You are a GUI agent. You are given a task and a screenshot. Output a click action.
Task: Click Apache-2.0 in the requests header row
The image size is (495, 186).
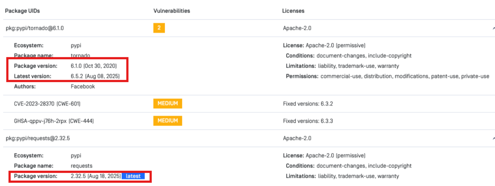coord(297,138)
